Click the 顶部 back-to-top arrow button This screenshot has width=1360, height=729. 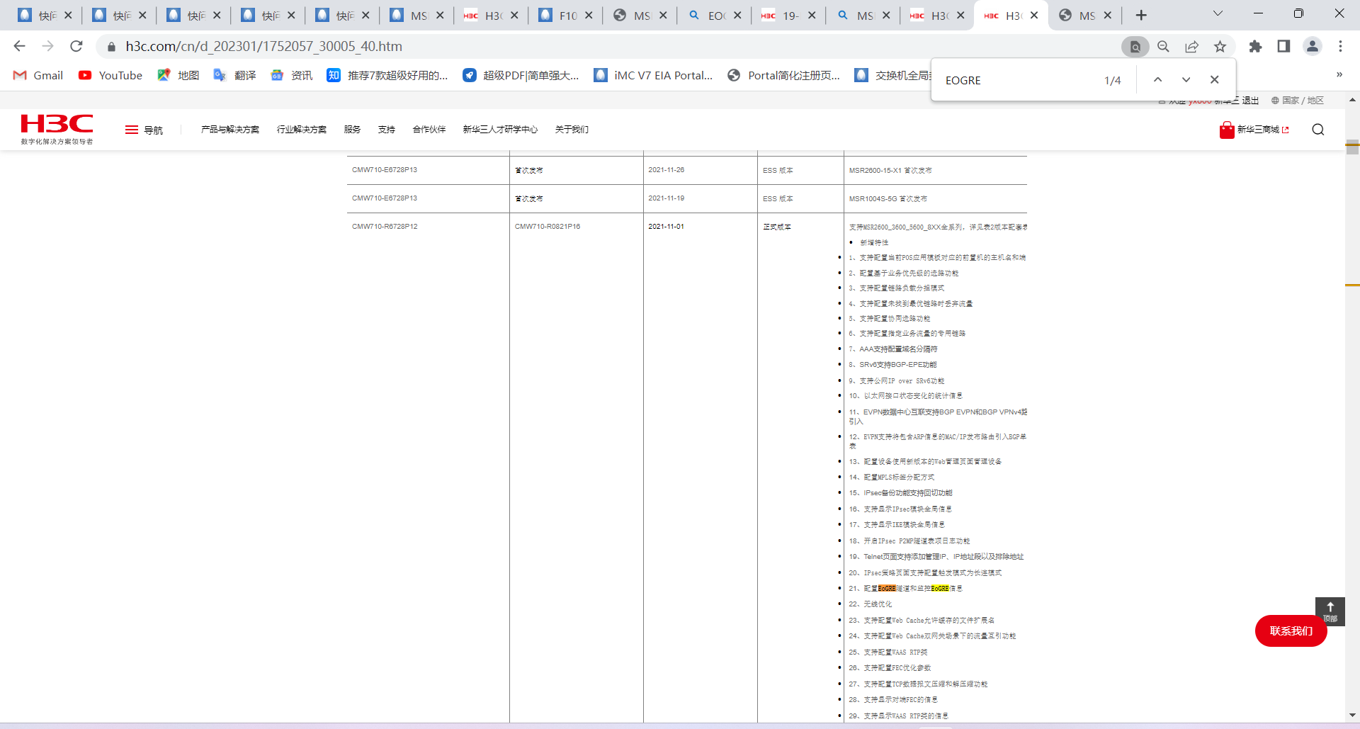point(1330,611)
